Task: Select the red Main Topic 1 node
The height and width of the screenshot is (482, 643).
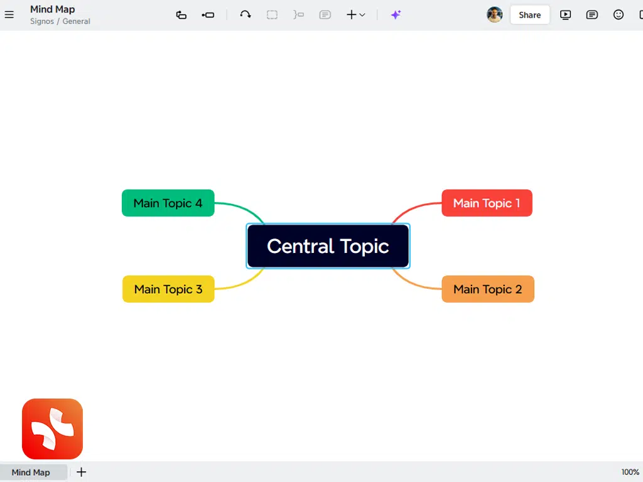Action: 487,203
